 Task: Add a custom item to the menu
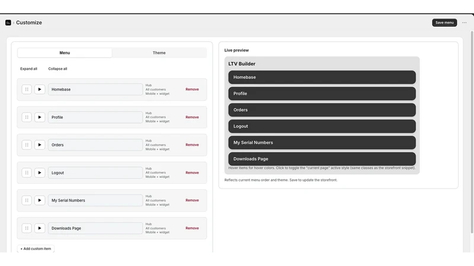tap(36, 249)
